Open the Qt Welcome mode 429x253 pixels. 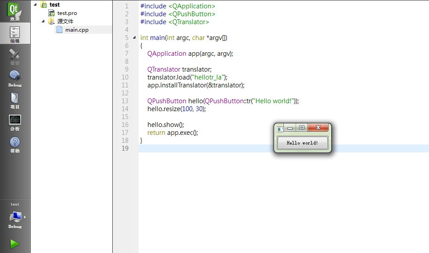(15, 12)
